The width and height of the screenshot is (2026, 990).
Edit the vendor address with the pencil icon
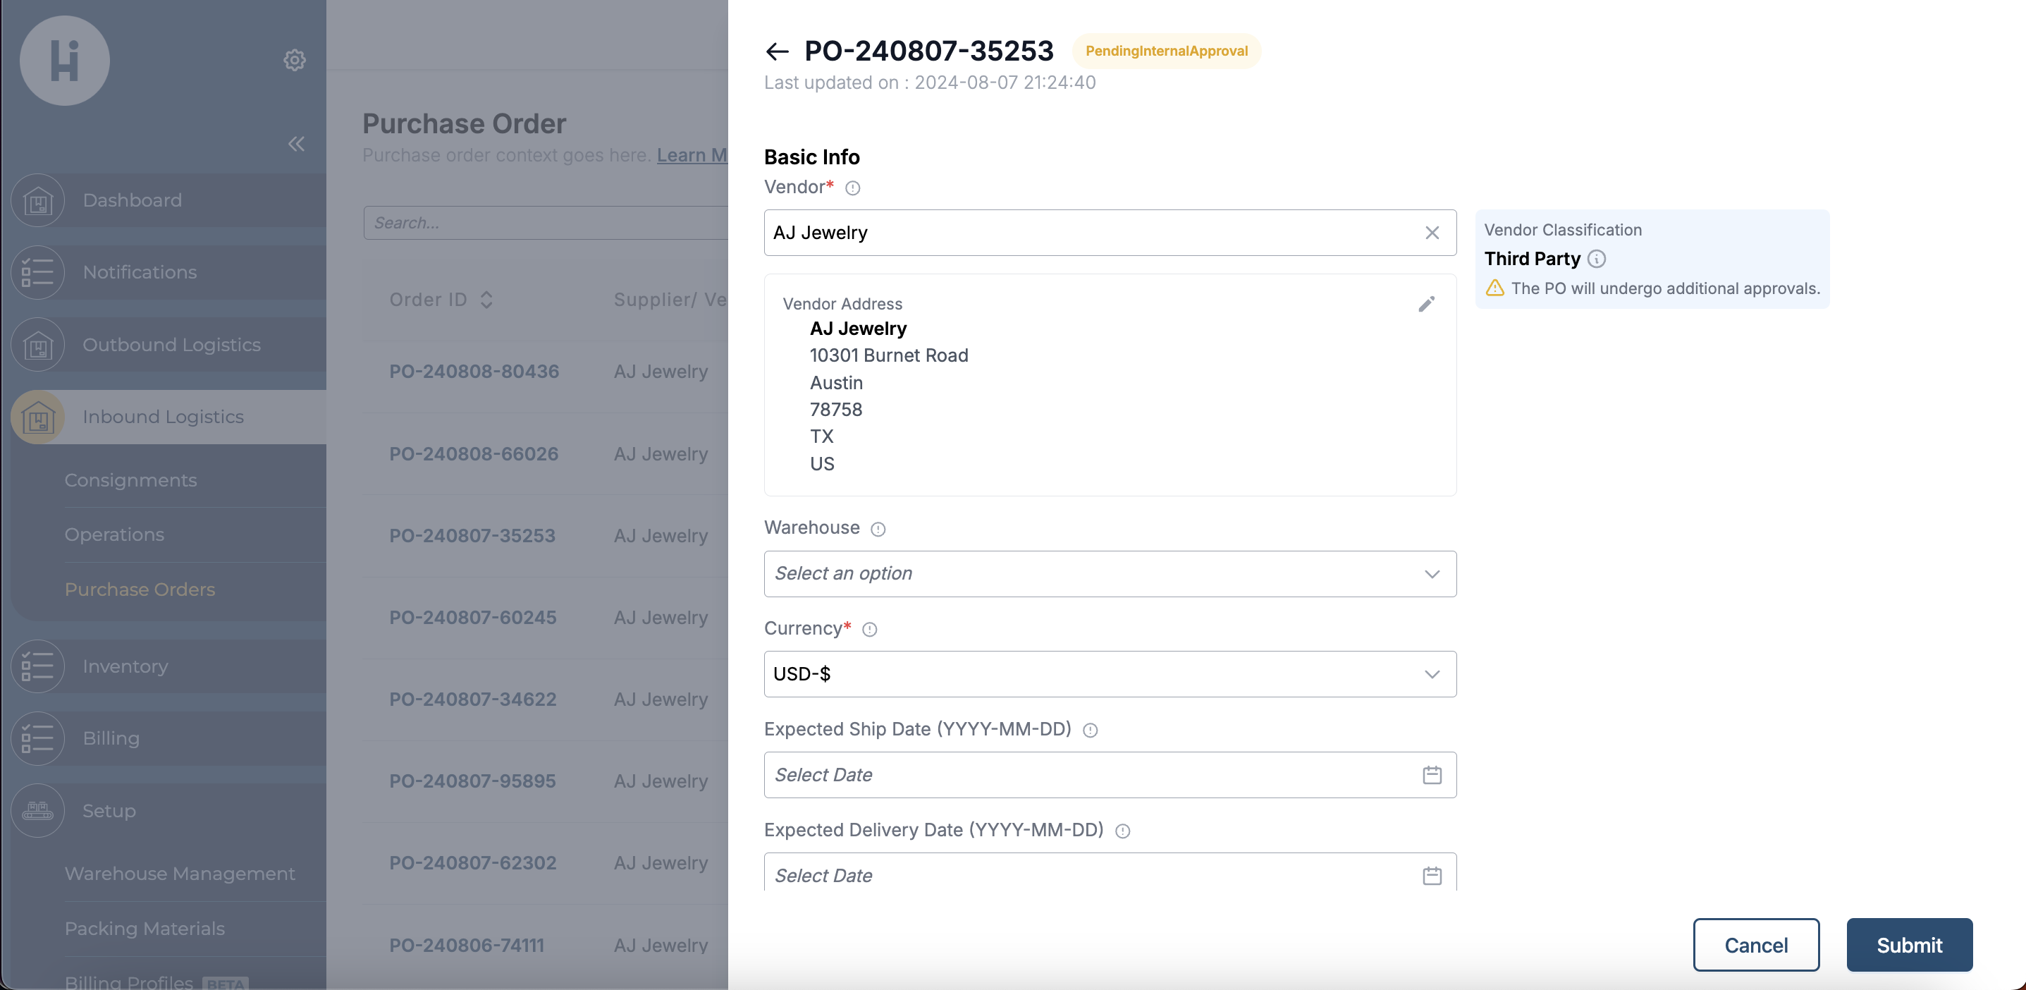pos(1426,304)
